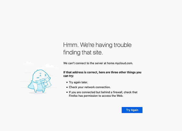
Task: Click the bullet dot before 'Try again later'
Action: (x=67, y=83)
